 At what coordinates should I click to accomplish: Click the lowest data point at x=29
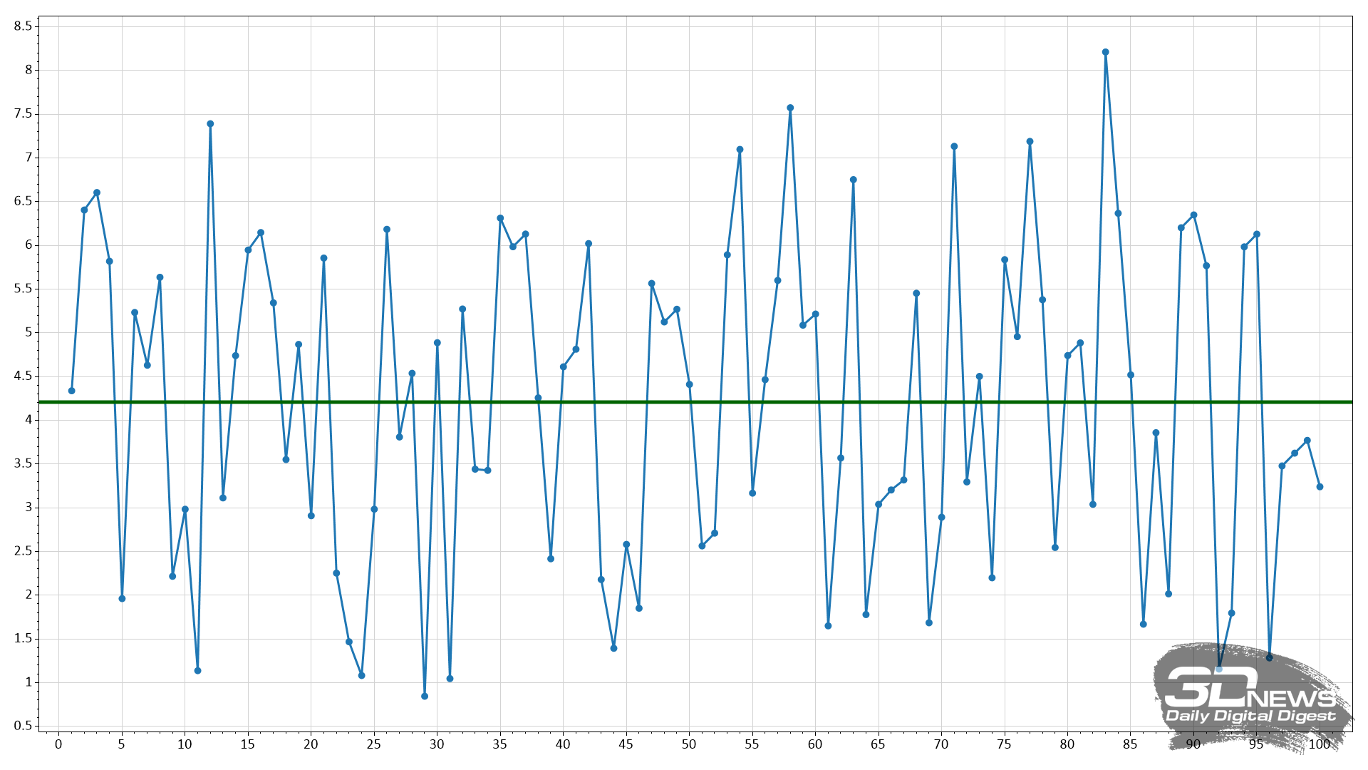pyautogui.click(x=425, y=696)
